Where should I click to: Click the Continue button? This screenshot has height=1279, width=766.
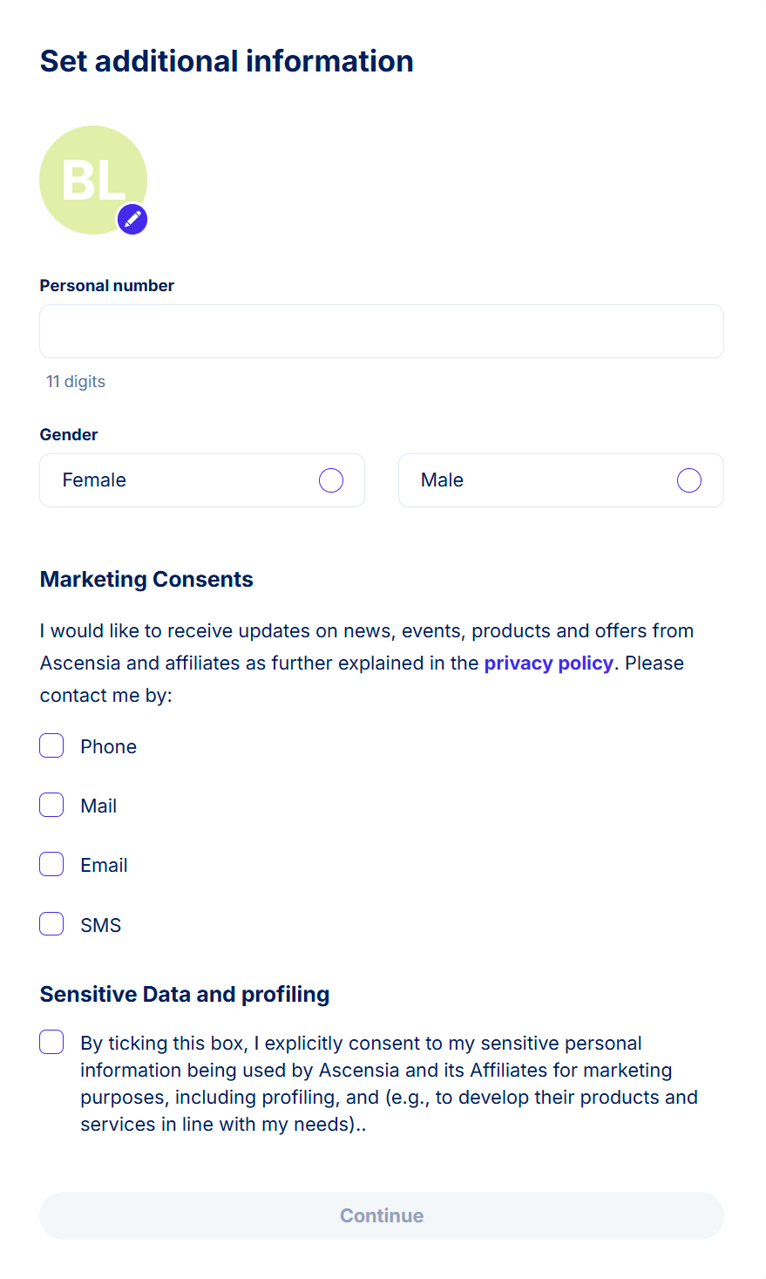(382, 1215)
